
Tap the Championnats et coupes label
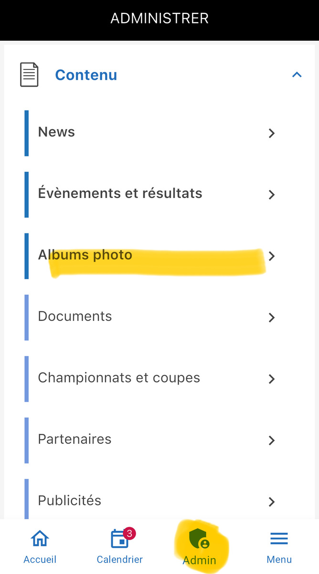[119, 378]
